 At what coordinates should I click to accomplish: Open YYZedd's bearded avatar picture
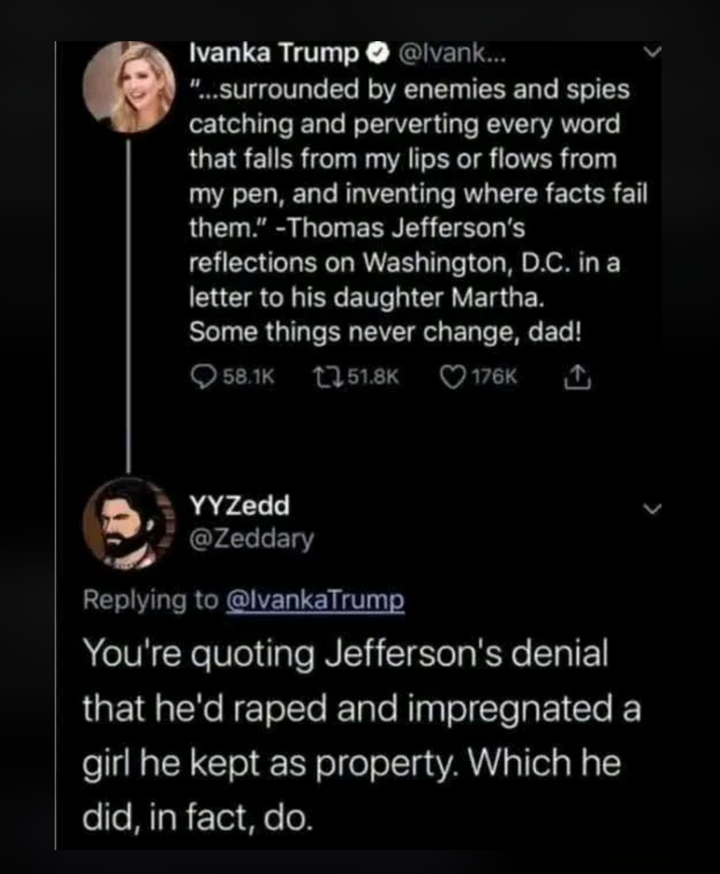tap(129, 523)
